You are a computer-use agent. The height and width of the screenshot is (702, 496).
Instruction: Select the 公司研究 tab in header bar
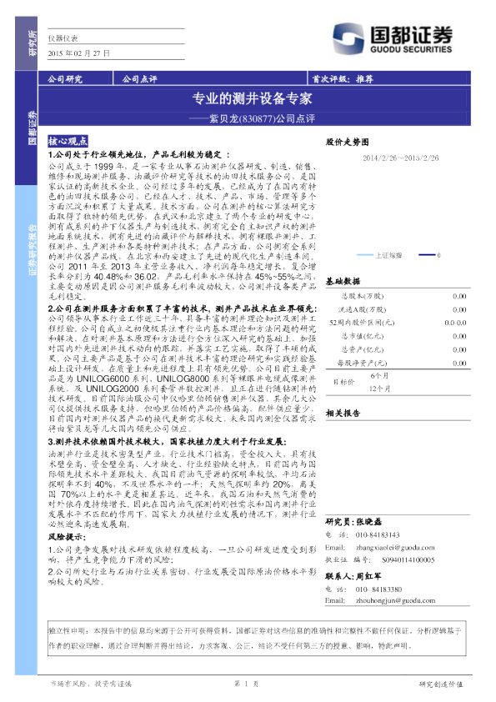65,79
